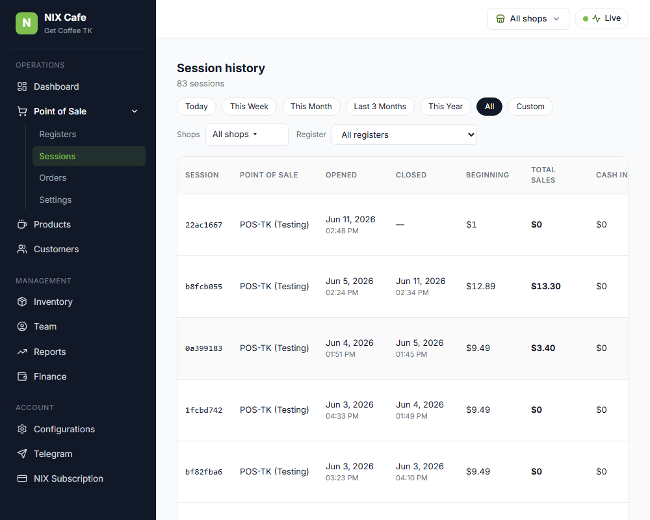
Task: Click the Finance wallet icon
Action: 22,376
